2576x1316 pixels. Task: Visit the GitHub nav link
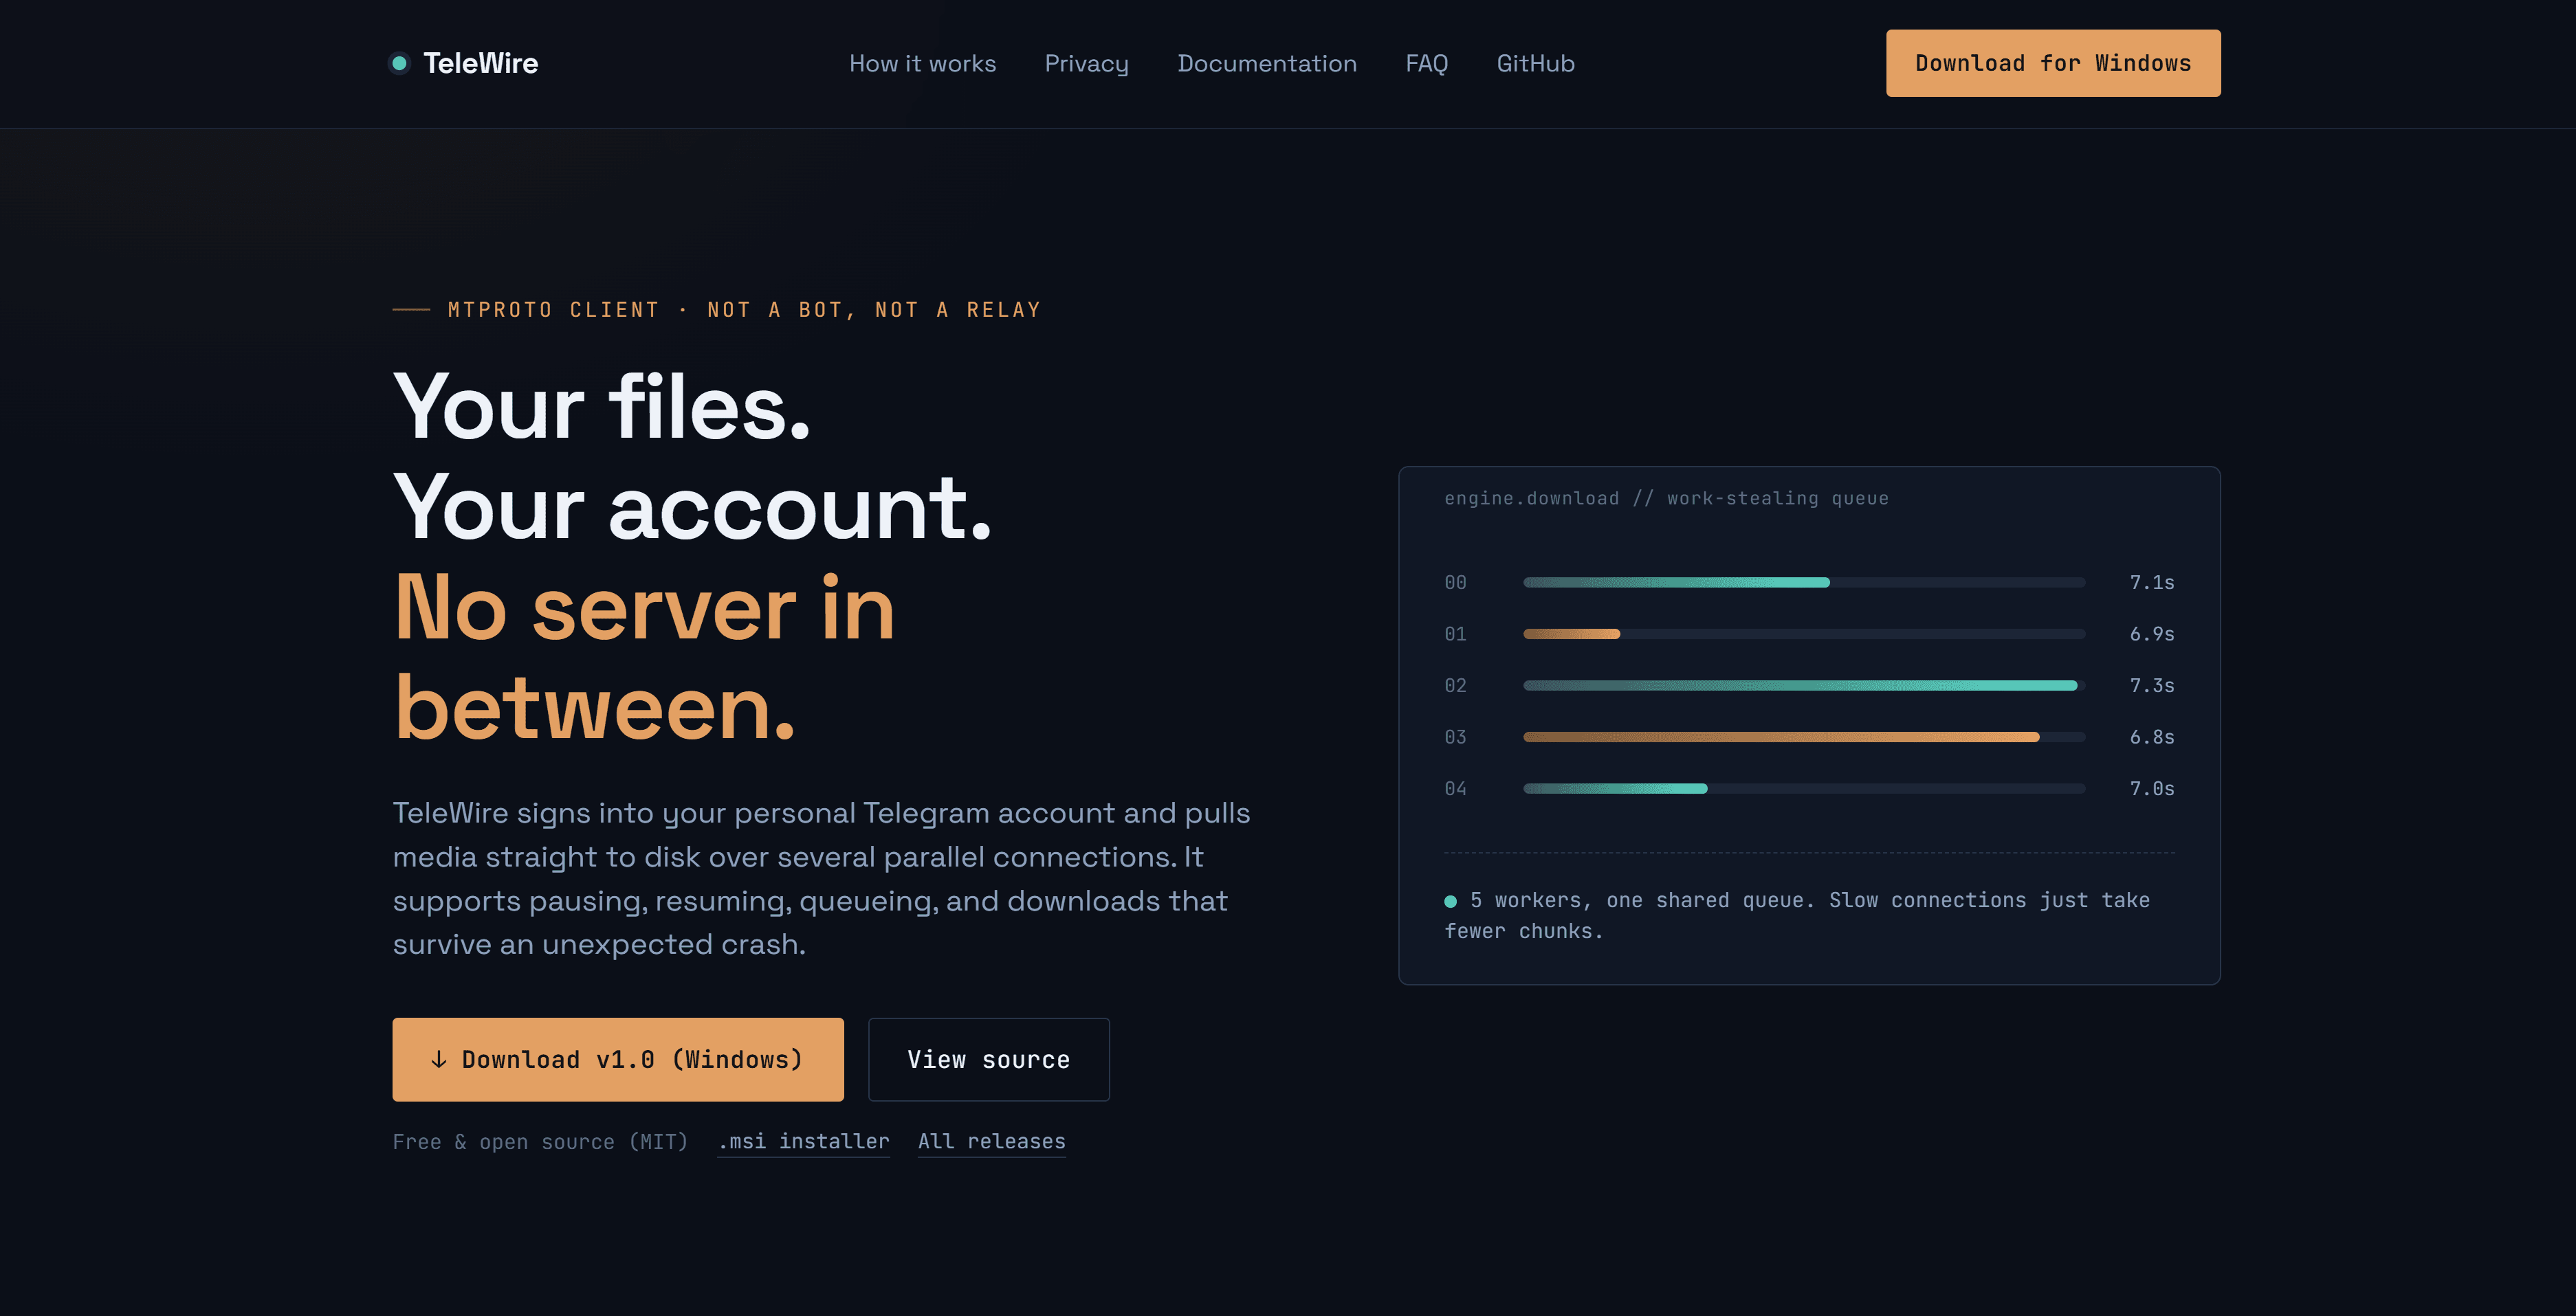(1535, 63)
